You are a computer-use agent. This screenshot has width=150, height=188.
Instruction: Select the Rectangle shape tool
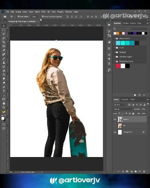(4, 99)
